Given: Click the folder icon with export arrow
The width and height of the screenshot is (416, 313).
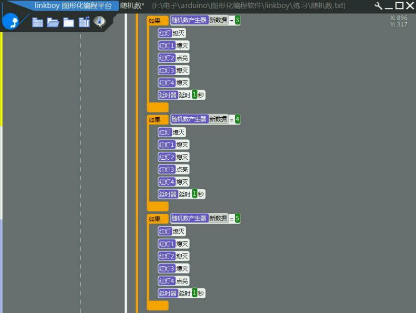Looking at the screenshot, I should [x=84, y=22].
